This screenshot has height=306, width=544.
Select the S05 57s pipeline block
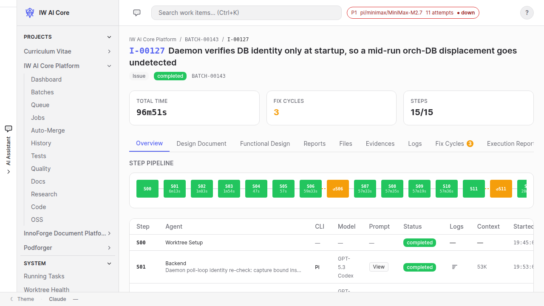(283, 189)
